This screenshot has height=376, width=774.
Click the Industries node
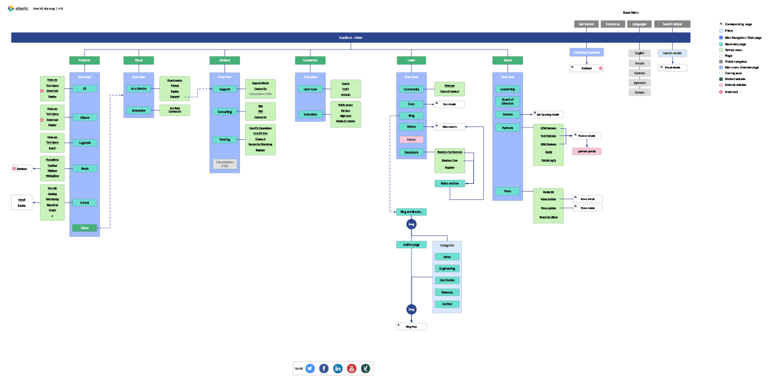(x=310, y=114)
